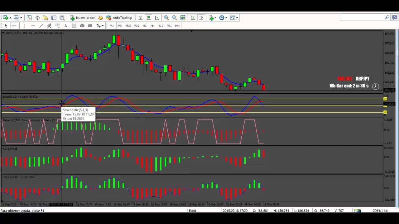Show the Navigator panel
This screenshot has width=399, height=224.
click(x=46, y=18)
